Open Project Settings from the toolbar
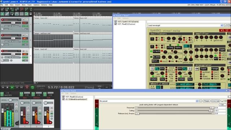This screenshot has width=231, height=130. click(x=17, y=9)
